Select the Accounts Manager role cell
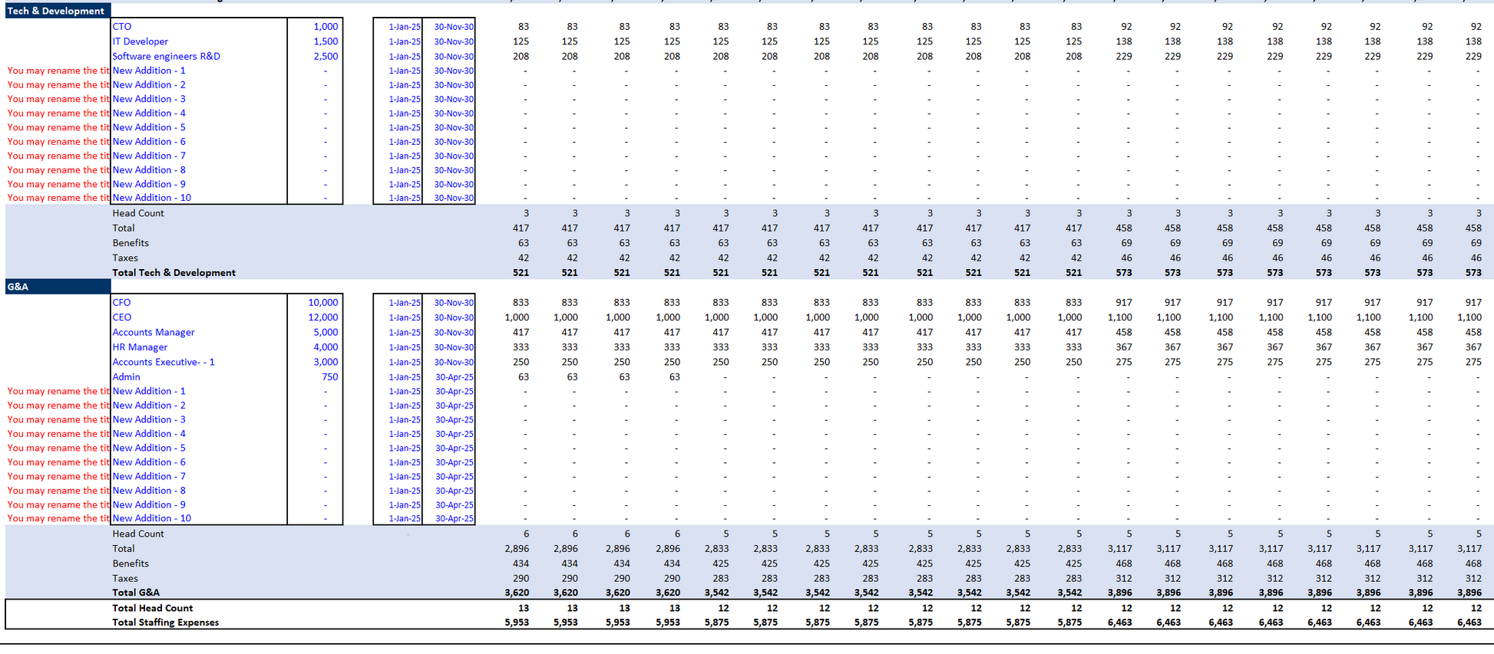This screenshot has height=654, width=1494. point(154,333)
